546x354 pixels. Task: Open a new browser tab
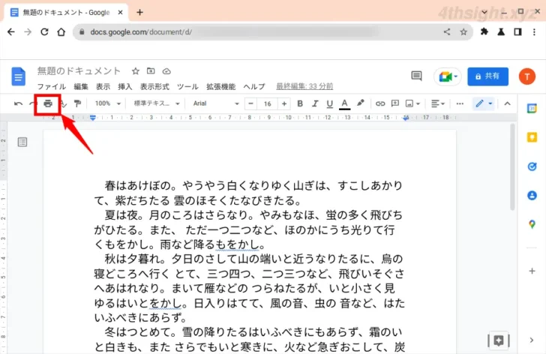click(139, 13)
